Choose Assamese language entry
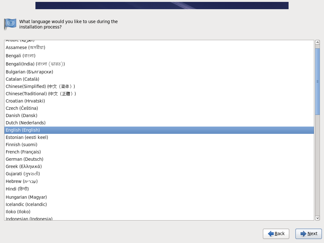The width and height of the screenshot is (324, 243). click(x=159, y=47)
